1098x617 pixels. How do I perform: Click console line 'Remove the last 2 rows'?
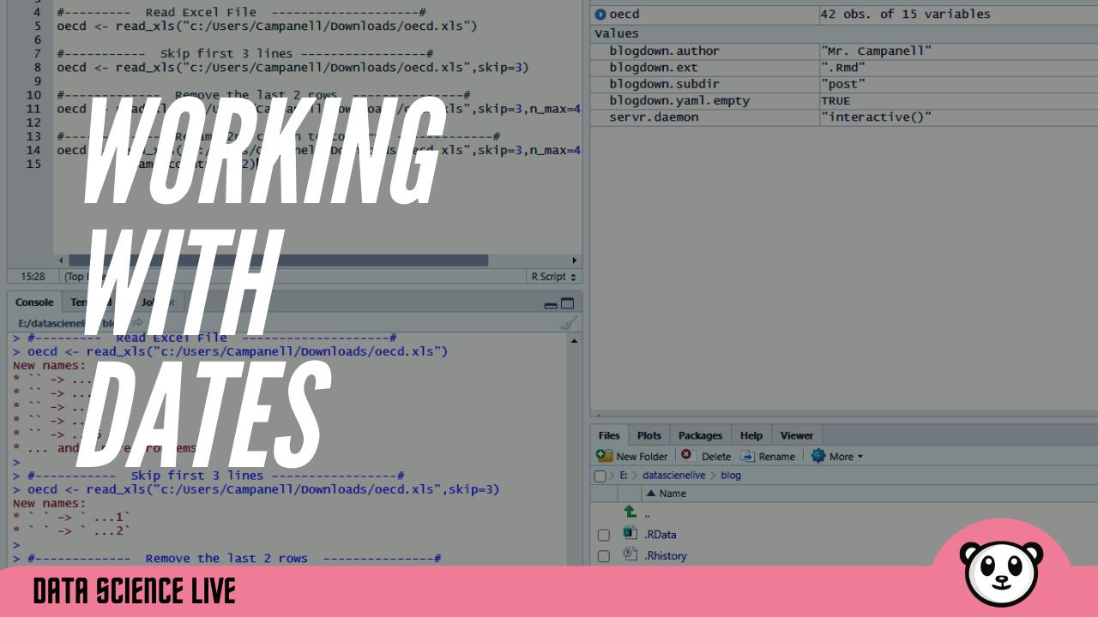[x=226, y=558]
